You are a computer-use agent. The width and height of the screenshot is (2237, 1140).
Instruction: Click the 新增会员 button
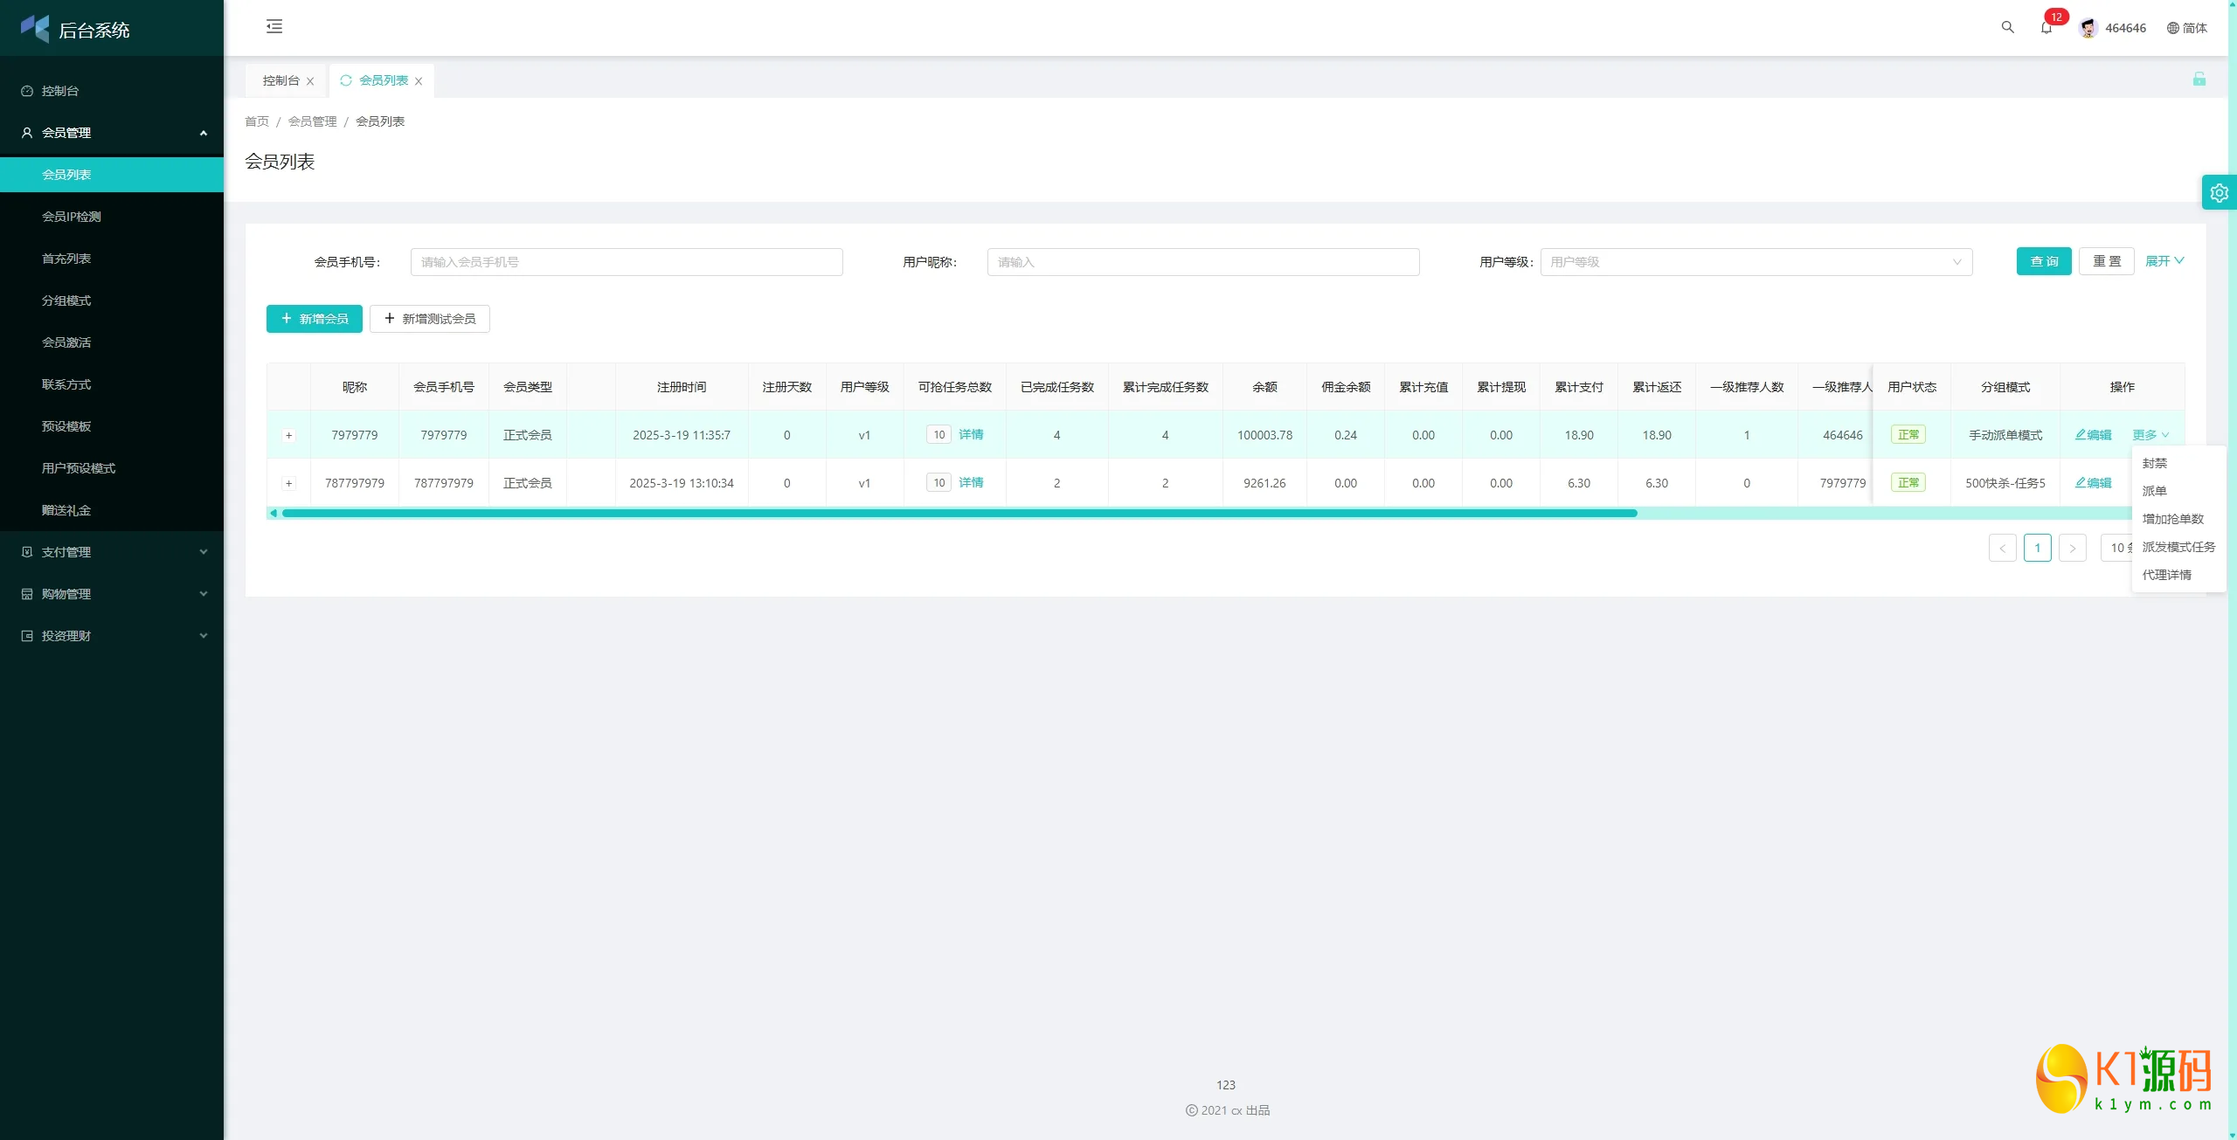(x=315, y=319)
